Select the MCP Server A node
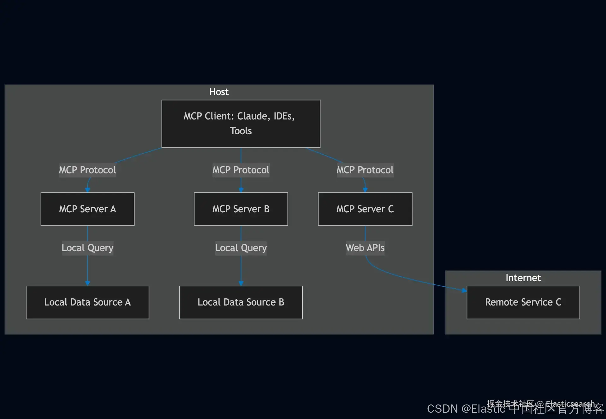Viewport: 606px width, 419px height. [87, 209]
